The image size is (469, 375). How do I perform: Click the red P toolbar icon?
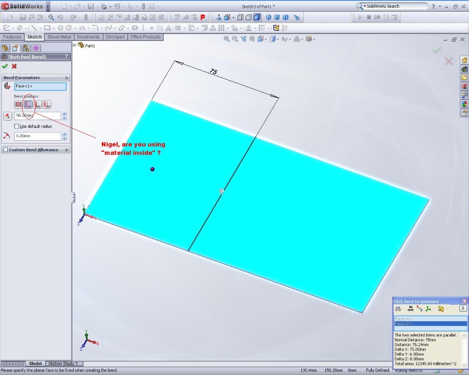click(x=202, y=18)
